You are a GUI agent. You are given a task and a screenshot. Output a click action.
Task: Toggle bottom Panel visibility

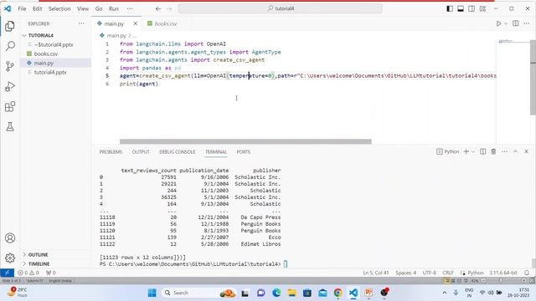point(461,9)
